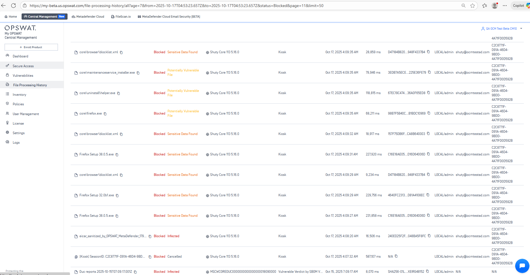This screenshot has width=530, height=275.
Task: Click the browser refresh icon
Action: pyautogui.click(x=13, y=6)
